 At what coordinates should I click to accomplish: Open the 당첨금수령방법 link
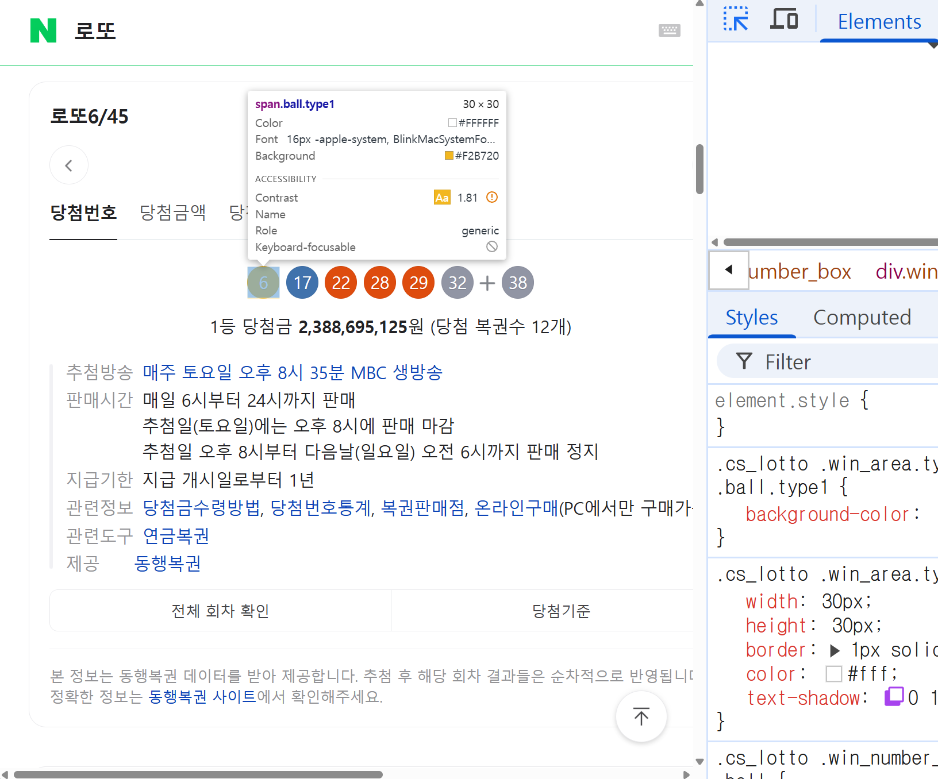click(x=201, y=508)
